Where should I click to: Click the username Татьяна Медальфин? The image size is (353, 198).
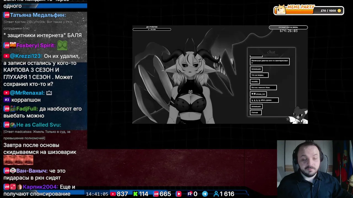click(x=38, y=15)
